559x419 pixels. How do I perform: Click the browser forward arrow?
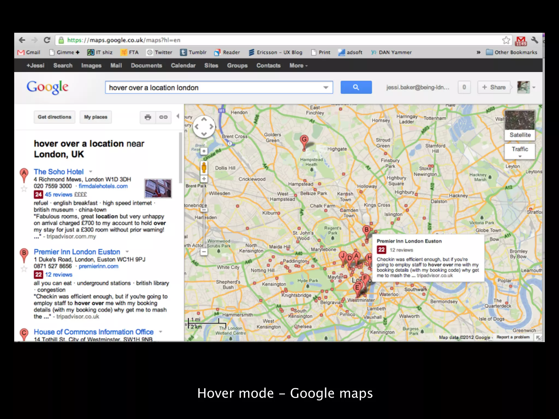[x=34, y=40]
